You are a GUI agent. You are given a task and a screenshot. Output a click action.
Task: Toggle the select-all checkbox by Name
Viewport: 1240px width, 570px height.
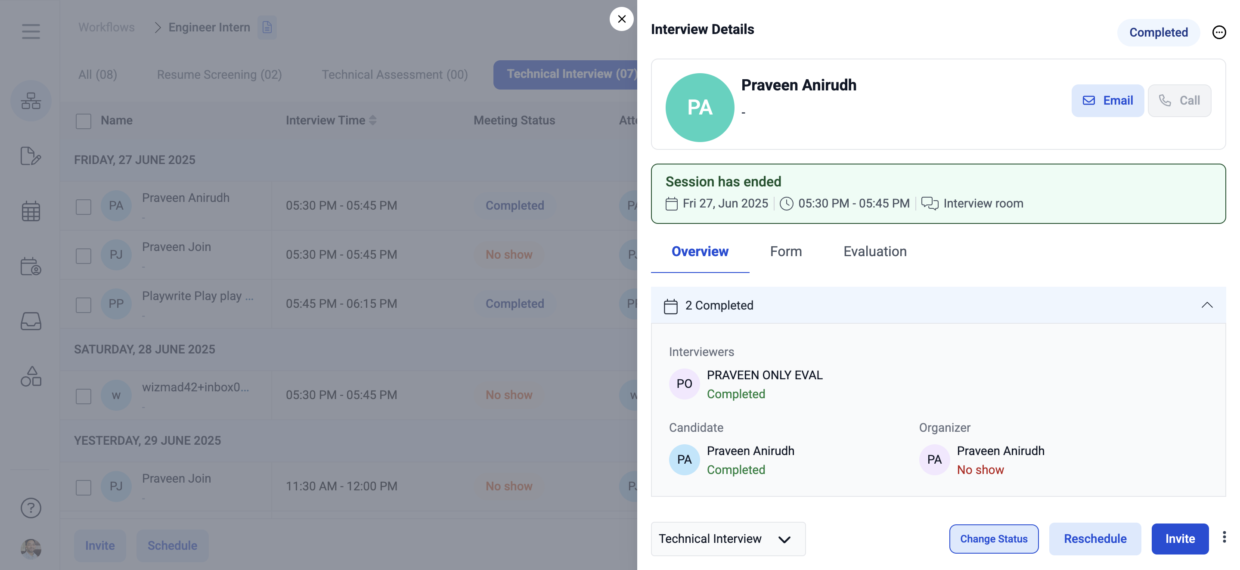pos(83,121)
